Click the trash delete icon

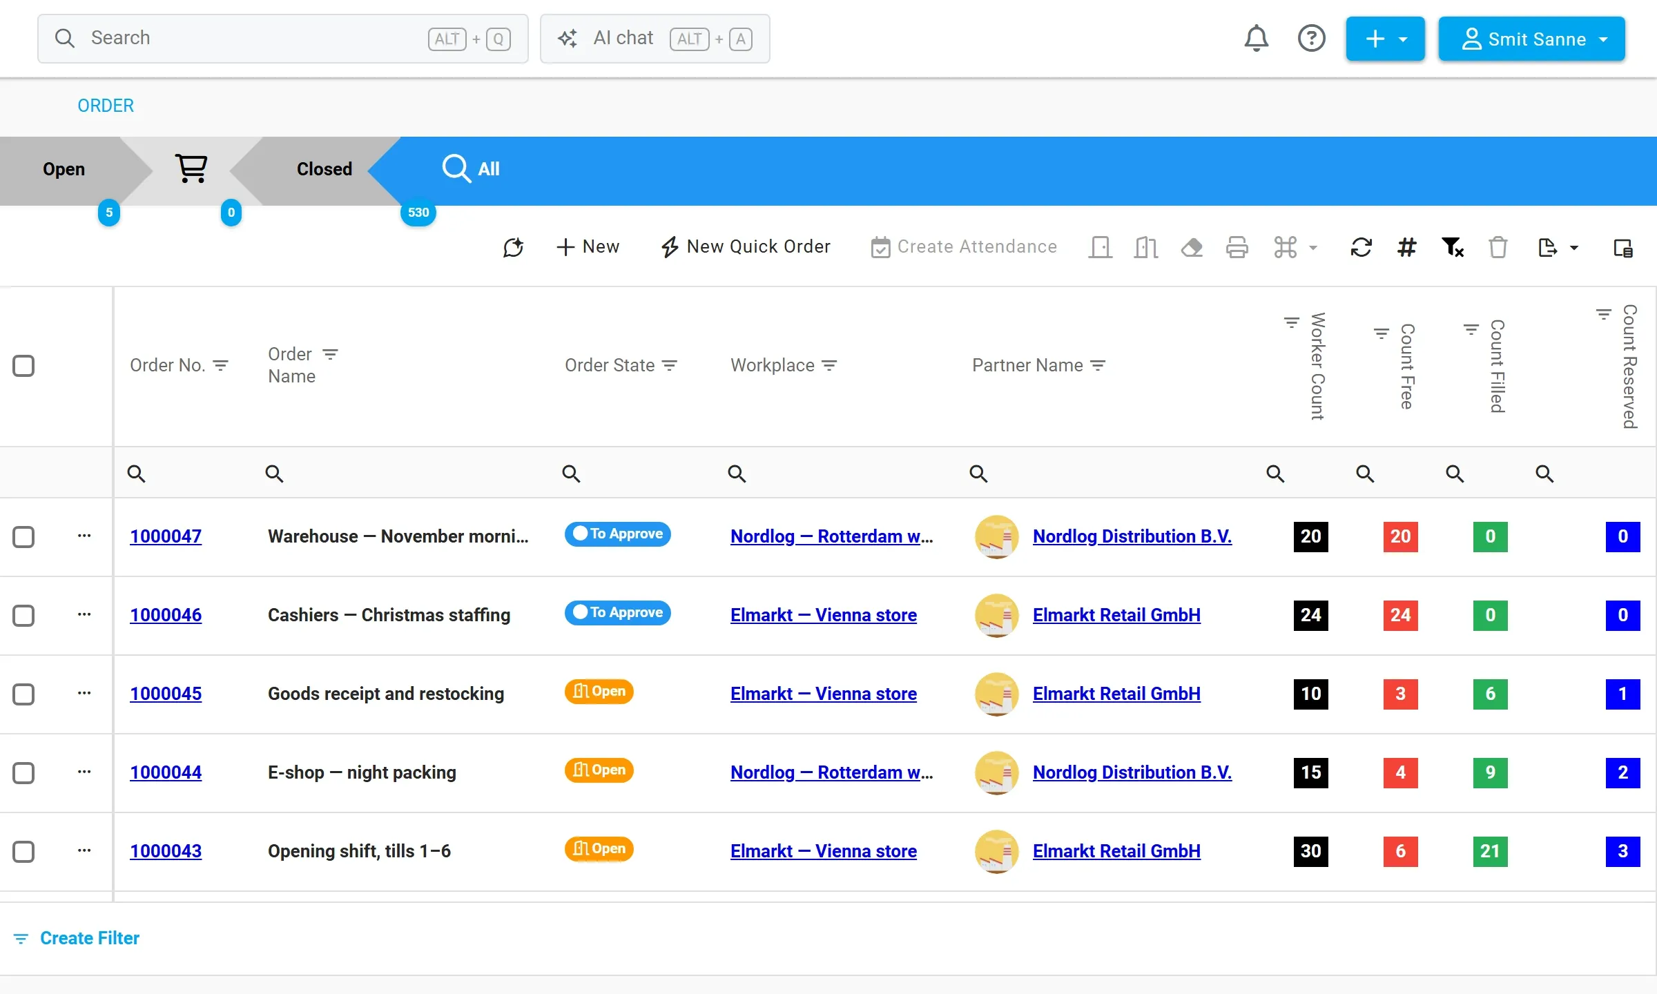point(1498,247)
